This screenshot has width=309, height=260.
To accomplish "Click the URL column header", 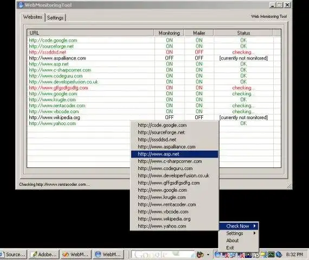I will 91,33.
